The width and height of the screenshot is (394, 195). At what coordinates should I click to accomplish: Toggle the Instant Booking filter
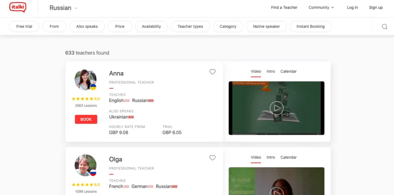311,27
